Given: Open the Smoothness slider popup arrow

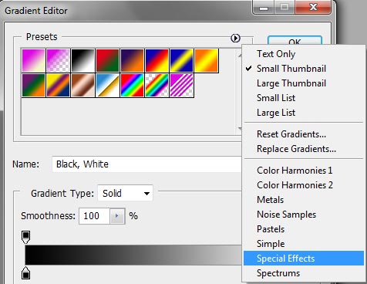Looking at the screenshot, I should point(117,216).
